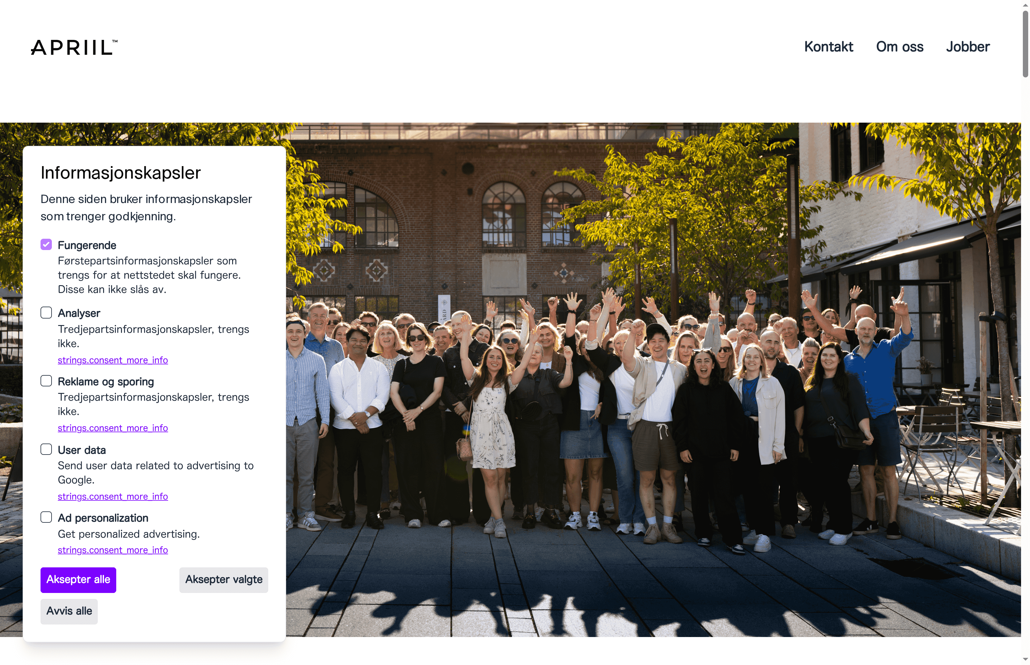Screen dimensions: 1030x665
Task: Open more info link under User data
Action: pos(113,496)
